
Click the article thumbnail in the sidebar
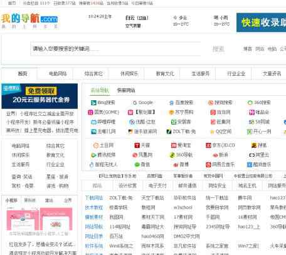pos(40,219)
